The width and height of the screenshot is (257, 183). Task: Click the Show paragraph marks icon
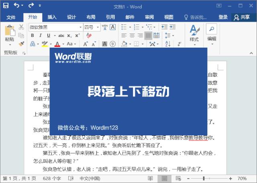point(179,44)
